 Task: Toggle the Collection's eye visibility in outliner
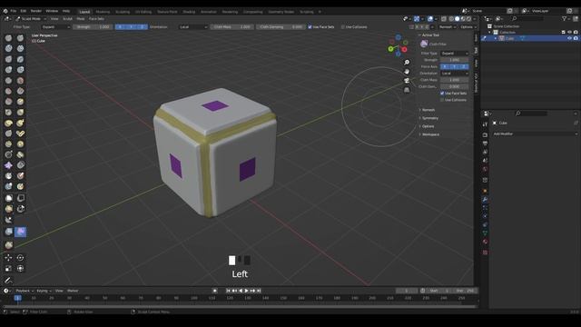click(569, 33)
